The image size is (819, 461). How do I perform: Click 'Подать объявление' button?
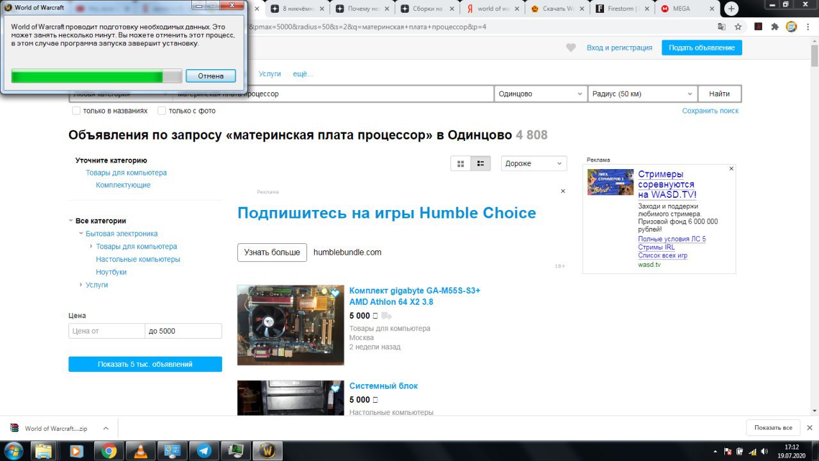(x=702, y=48)
